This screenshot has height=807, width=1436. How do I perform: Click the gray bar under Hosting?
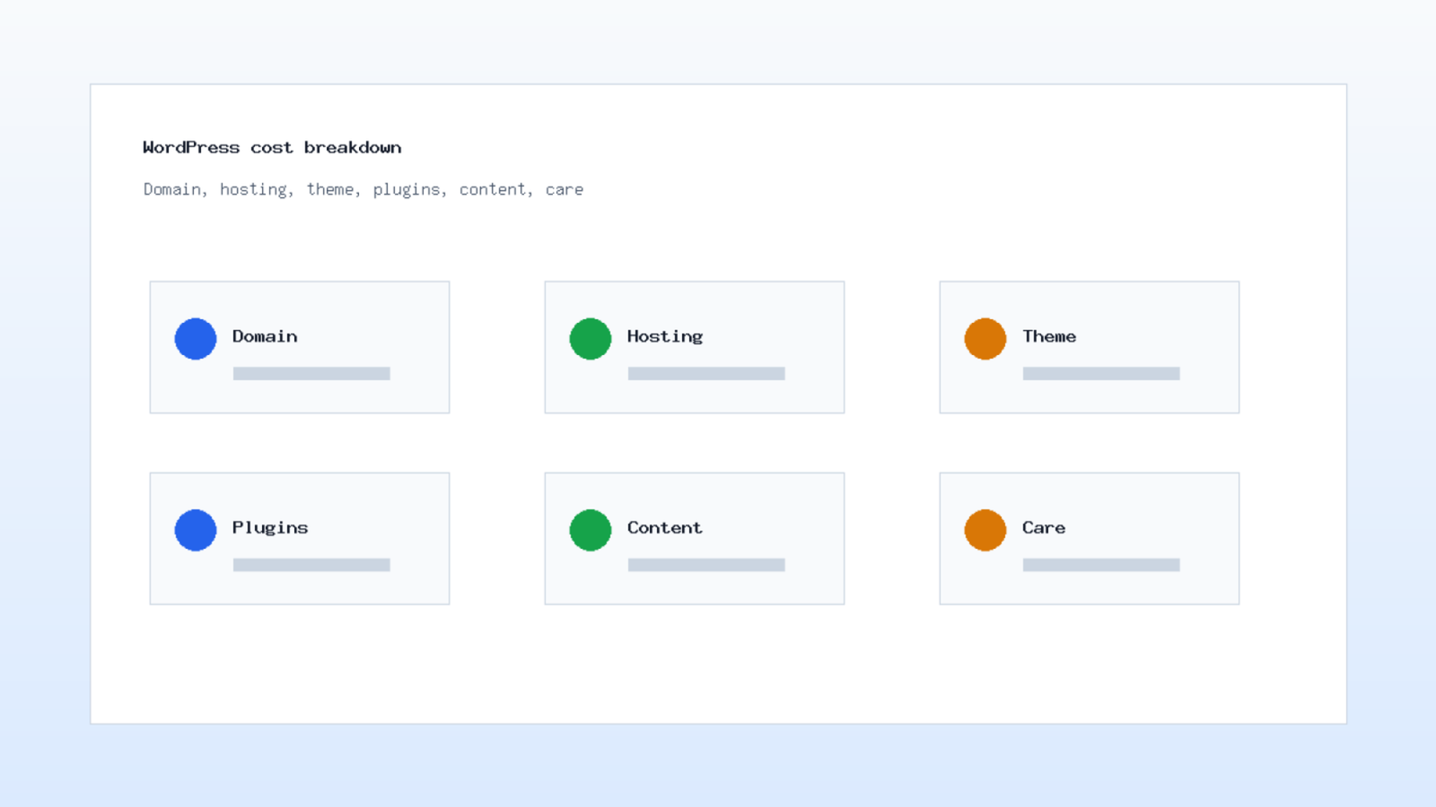(x=706, y=374)
